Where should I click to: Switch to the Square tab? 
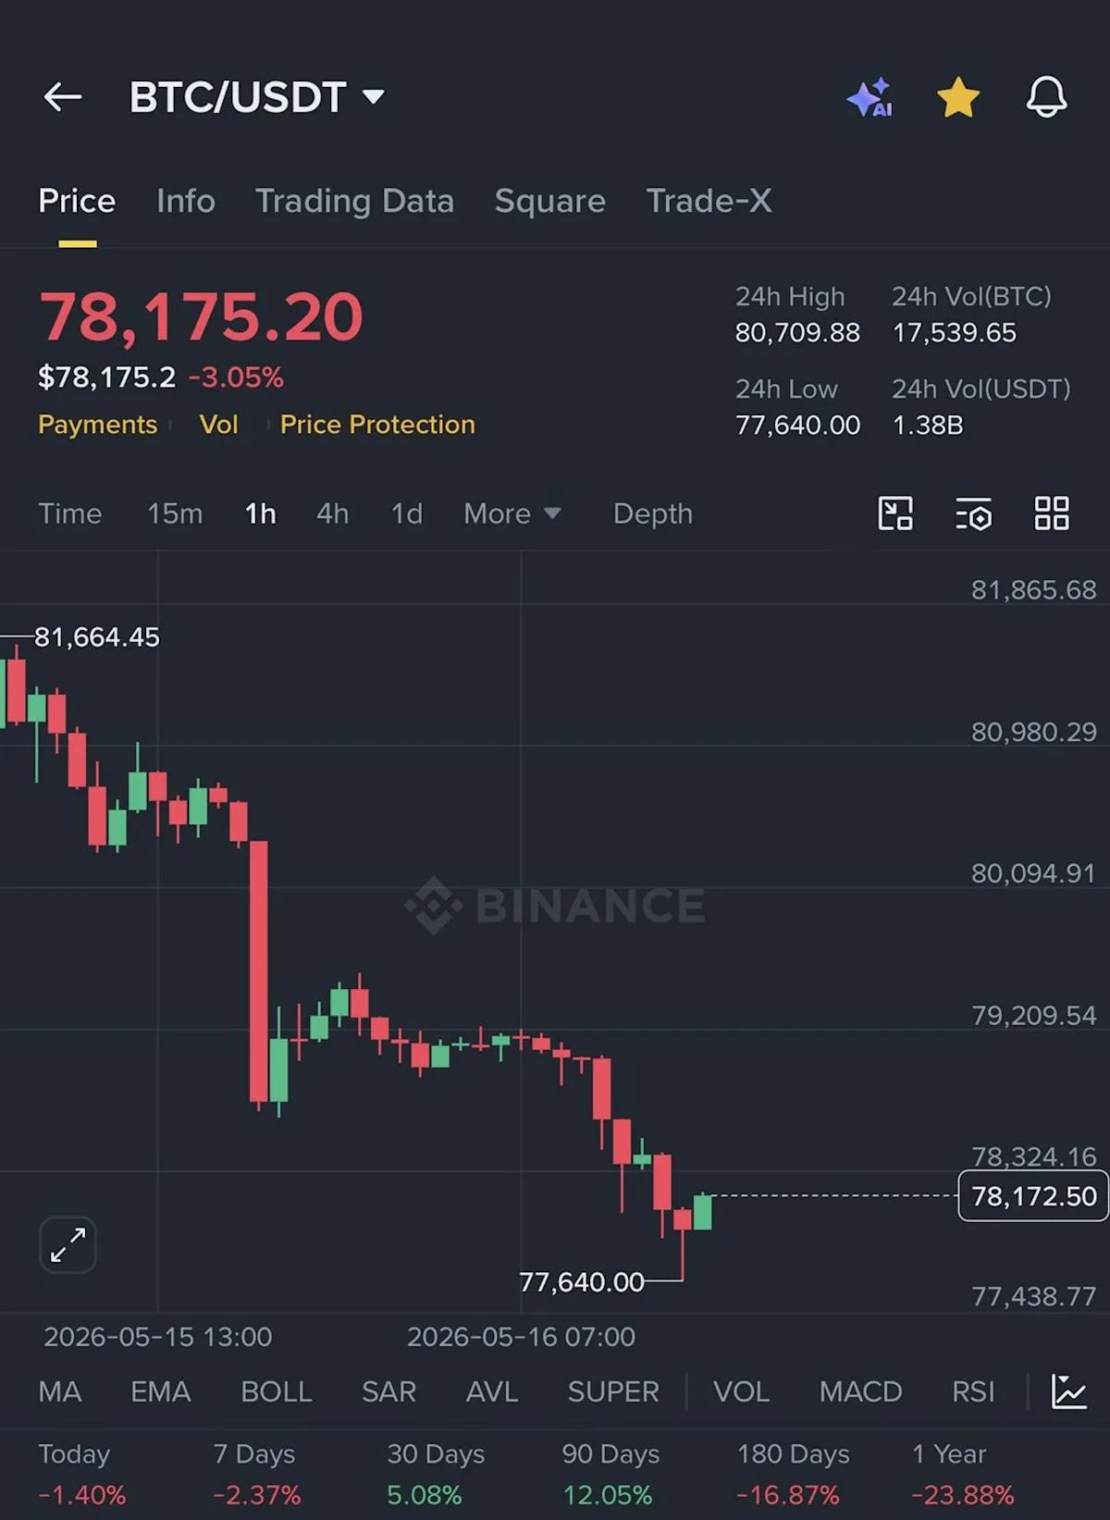point(549,201)
